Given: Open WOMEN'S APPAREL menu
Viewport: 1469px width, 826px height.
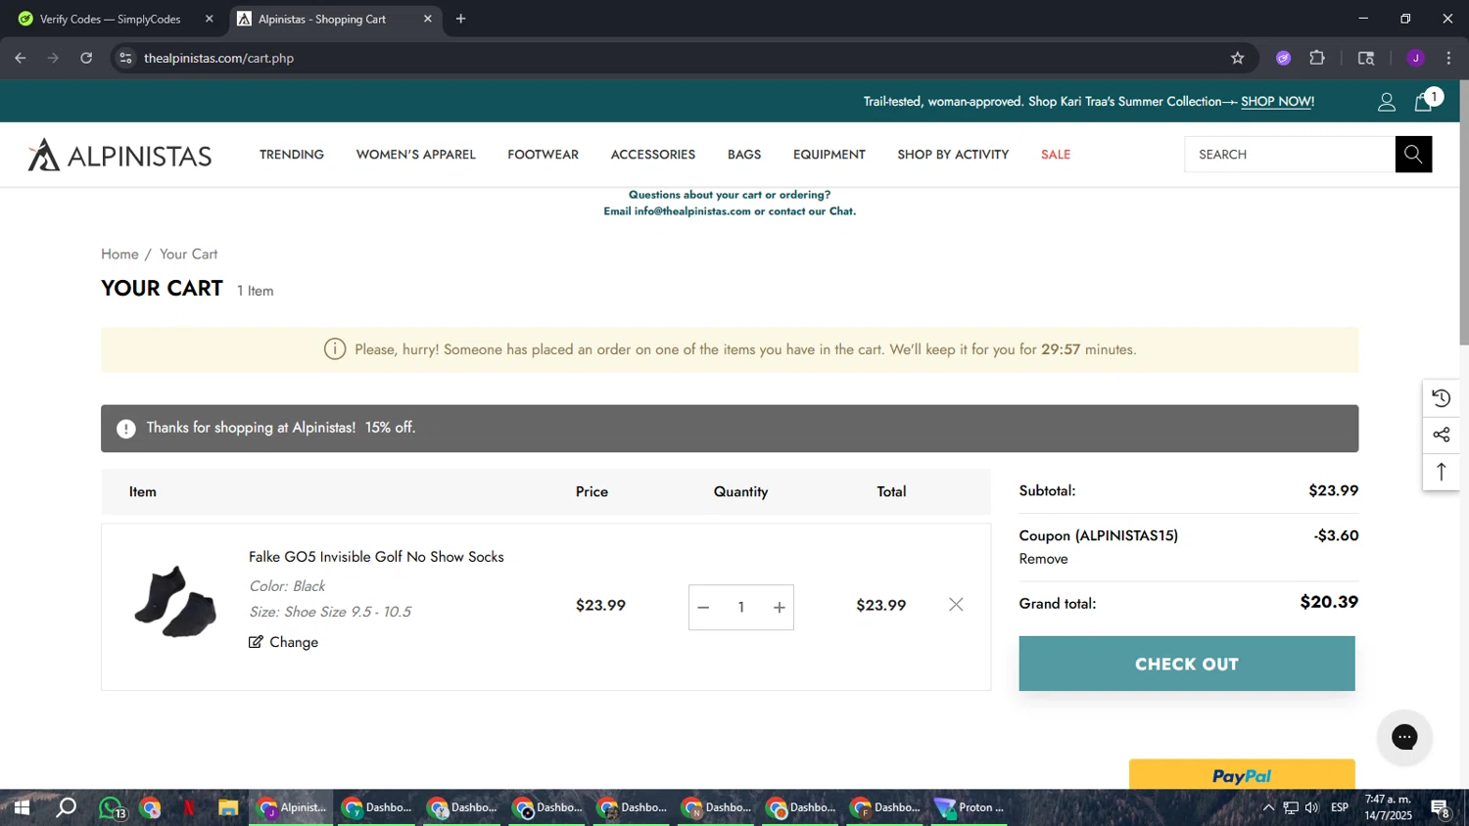Looking at the screenshot, I should (416, 155).
